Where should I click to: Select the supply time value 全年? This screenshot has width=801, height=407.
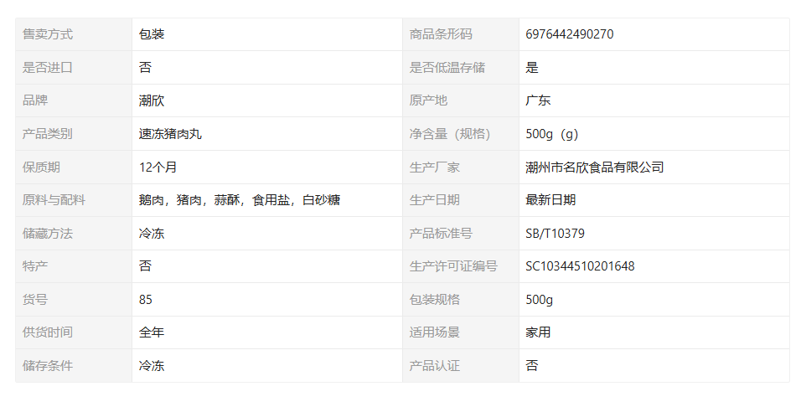152,332
